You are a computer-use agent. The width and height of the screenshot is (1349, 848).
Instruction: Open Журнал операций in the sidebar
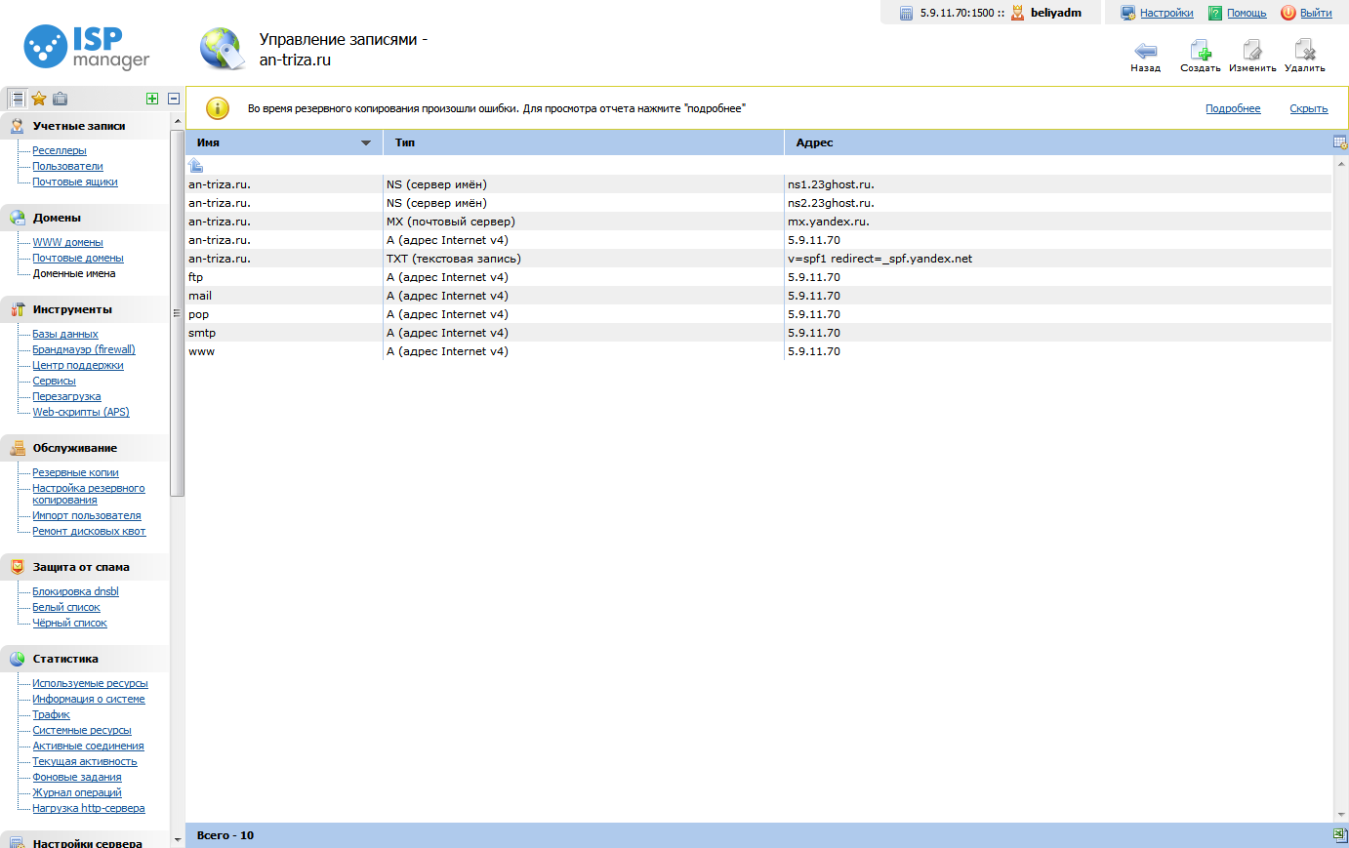coord(77,792)
